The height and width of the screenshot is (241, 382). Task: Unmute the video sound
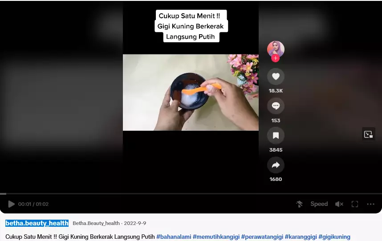point(339,204)
